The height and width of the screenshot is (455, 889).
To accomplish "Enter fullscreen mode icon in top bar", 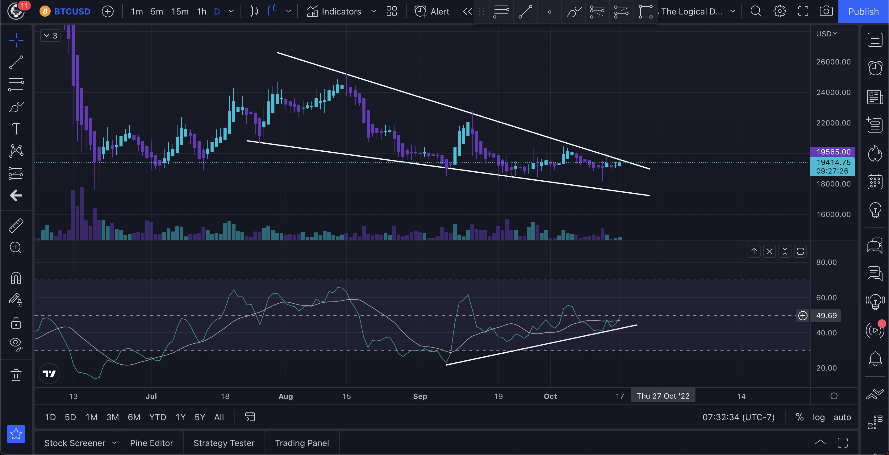I will 803,11.
